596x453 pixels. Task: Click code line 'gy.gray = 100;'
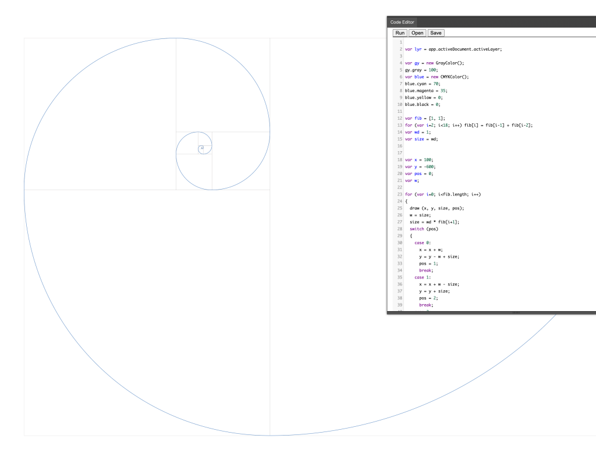coord(421,70)
